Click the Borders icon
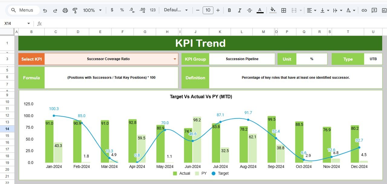Screen dimensions: 387x184 pos(284,10)
